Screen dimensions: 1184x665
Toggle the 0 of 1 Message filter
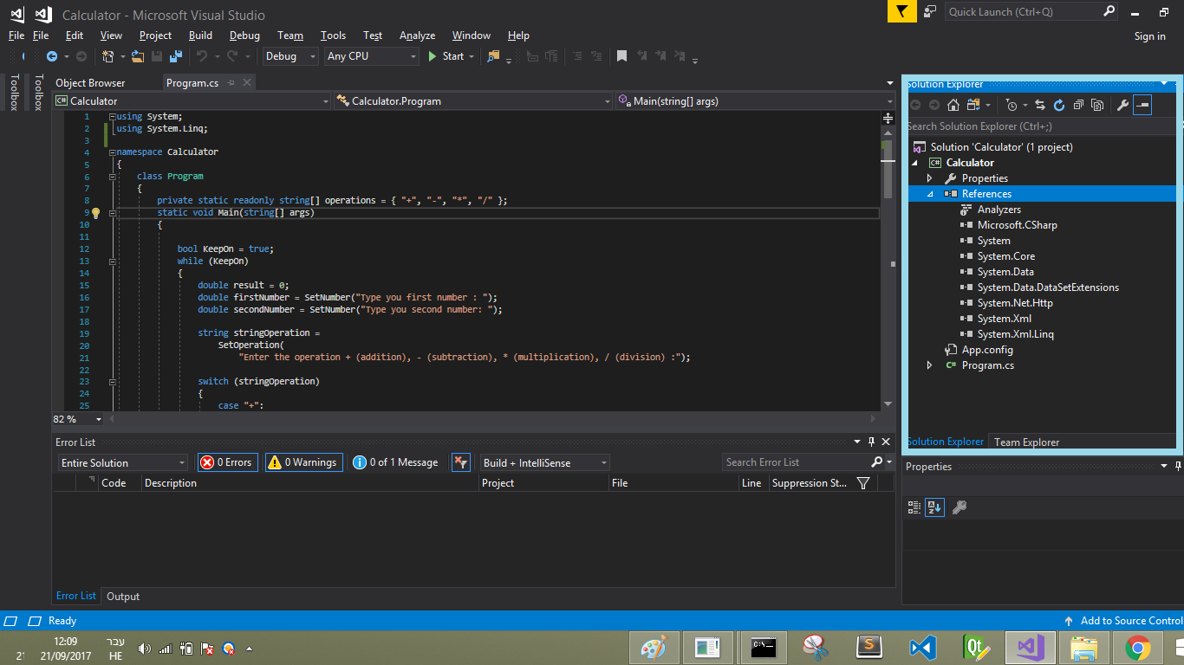397,462
